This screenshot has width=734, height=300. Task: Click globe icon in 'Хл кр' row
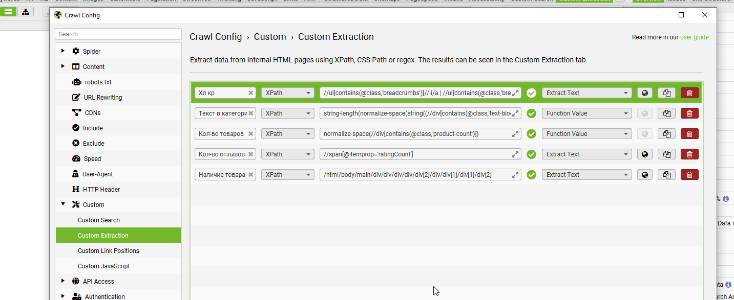pyautogui.click(x=645, y=93)
